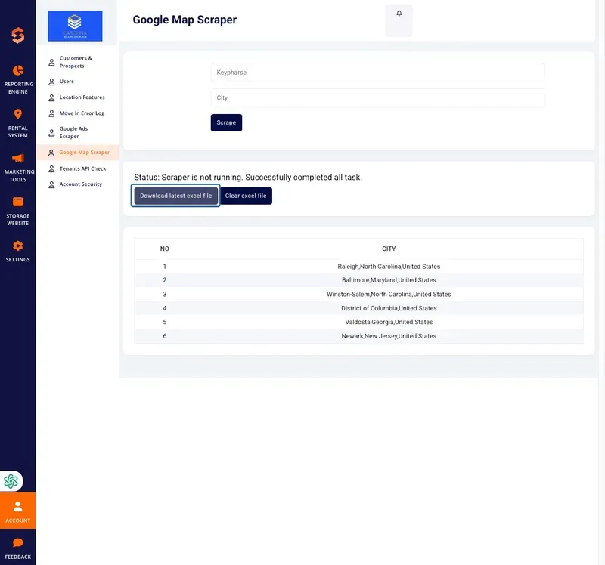Open the Marketing Tools section
Screen dimensions: 605x565
(x=17, y=167)
